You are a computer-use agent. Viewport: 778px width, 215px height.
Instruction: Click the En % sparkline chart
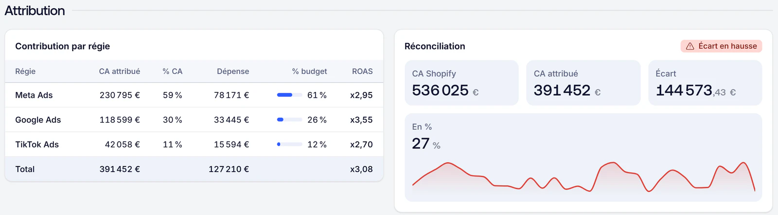click(x=583, y=177)
